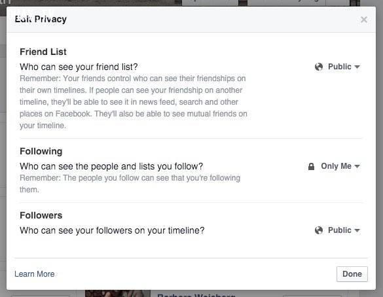Click the Followers section heading
Viewport: 383px width, 297px height.
click(41, 215)
